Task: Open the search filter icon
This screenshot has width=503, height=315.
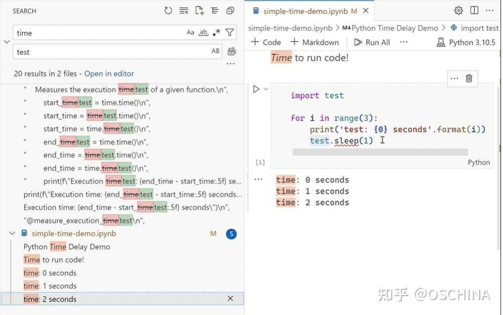Action: (229, 32)
